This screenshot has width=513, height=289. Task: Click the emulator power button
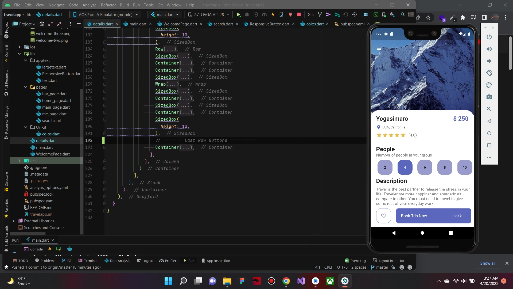pyautogui.click(x=489, y=37)
